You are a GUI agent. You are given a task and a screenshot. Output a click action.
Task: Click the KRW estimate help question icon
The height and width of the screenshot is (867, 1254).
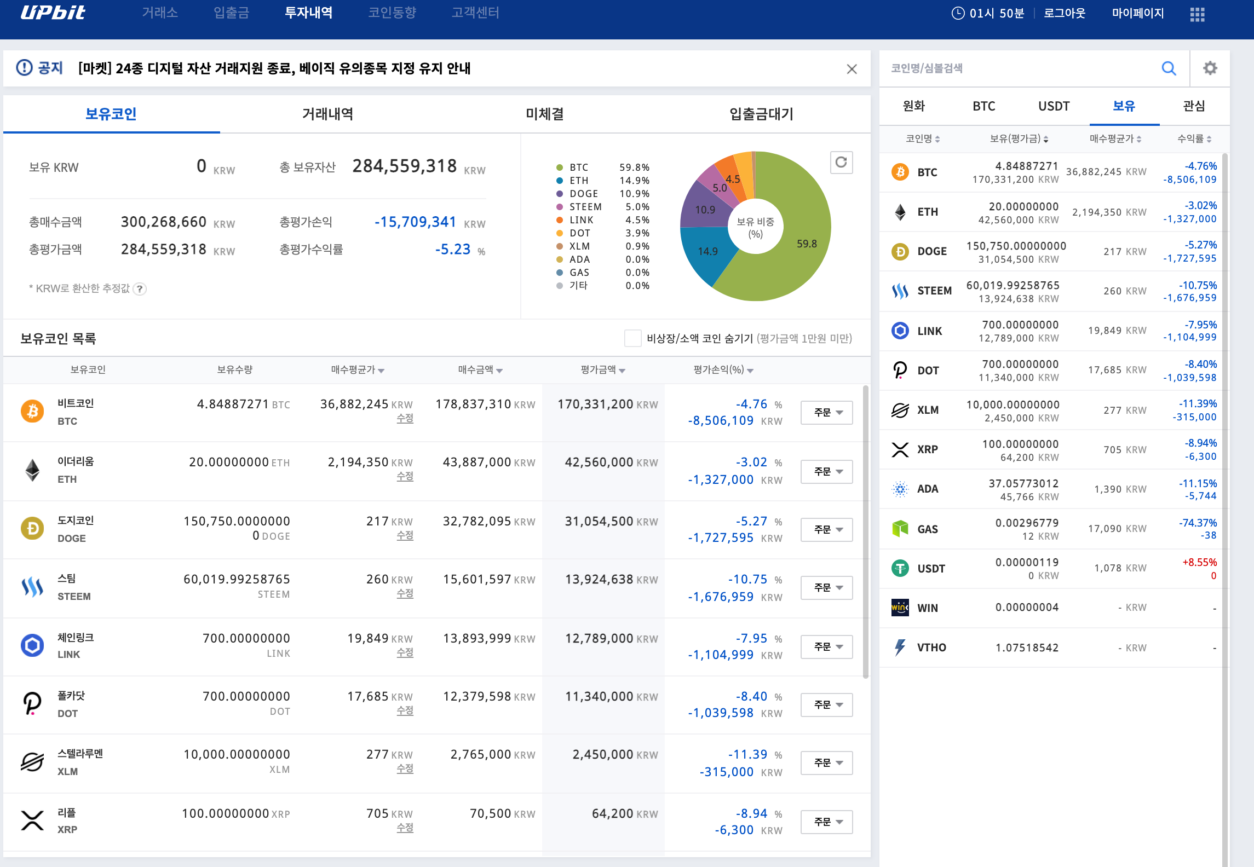pyautogui.click(x=140, y=288)
